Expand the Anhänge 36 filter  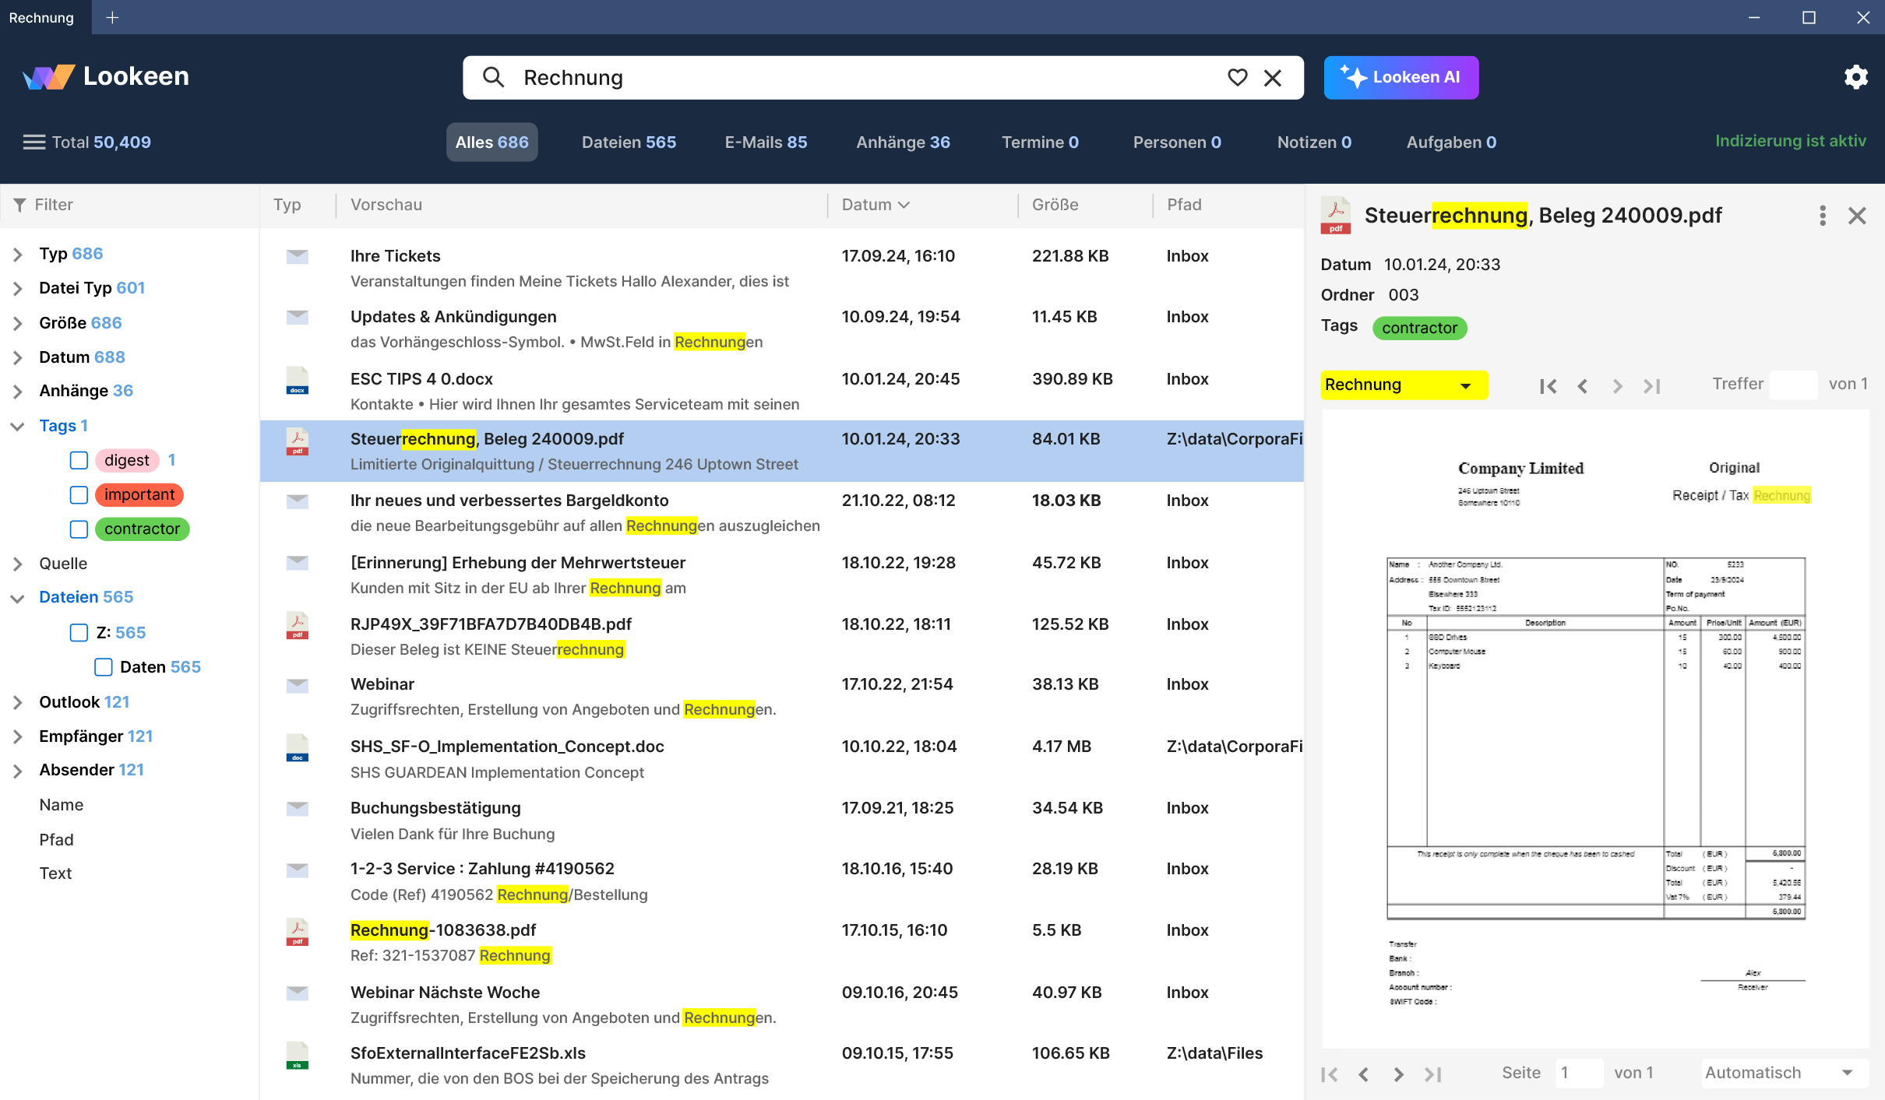coord(17,392)
